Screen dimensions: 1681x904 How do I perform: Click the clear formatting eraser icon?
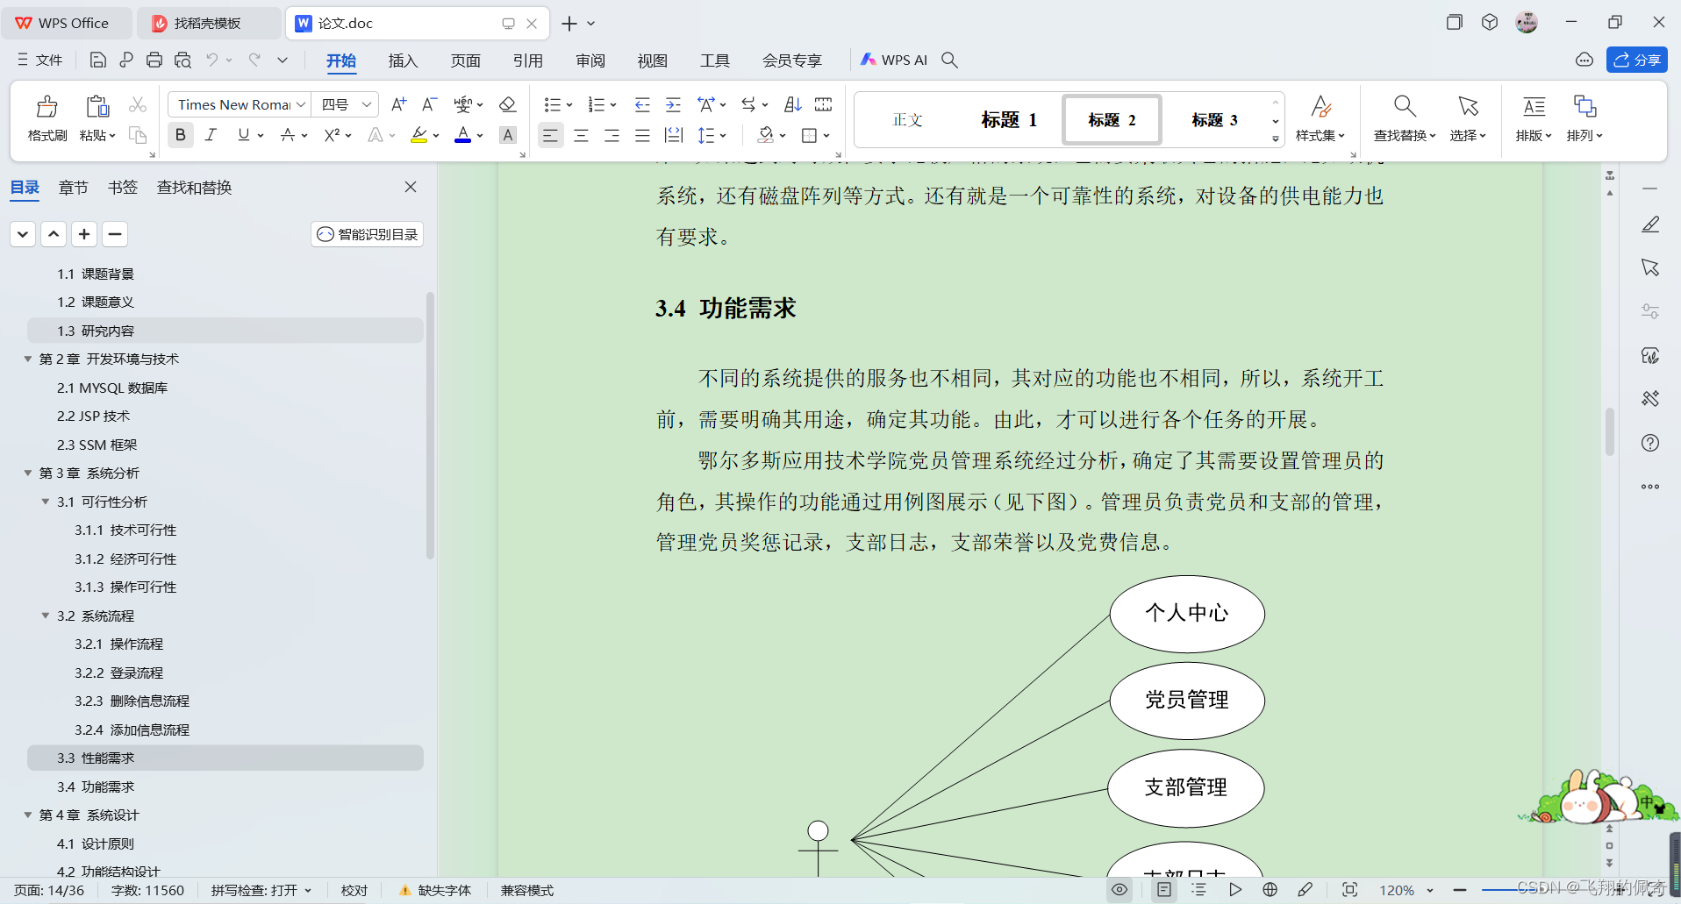coord(507,104)
